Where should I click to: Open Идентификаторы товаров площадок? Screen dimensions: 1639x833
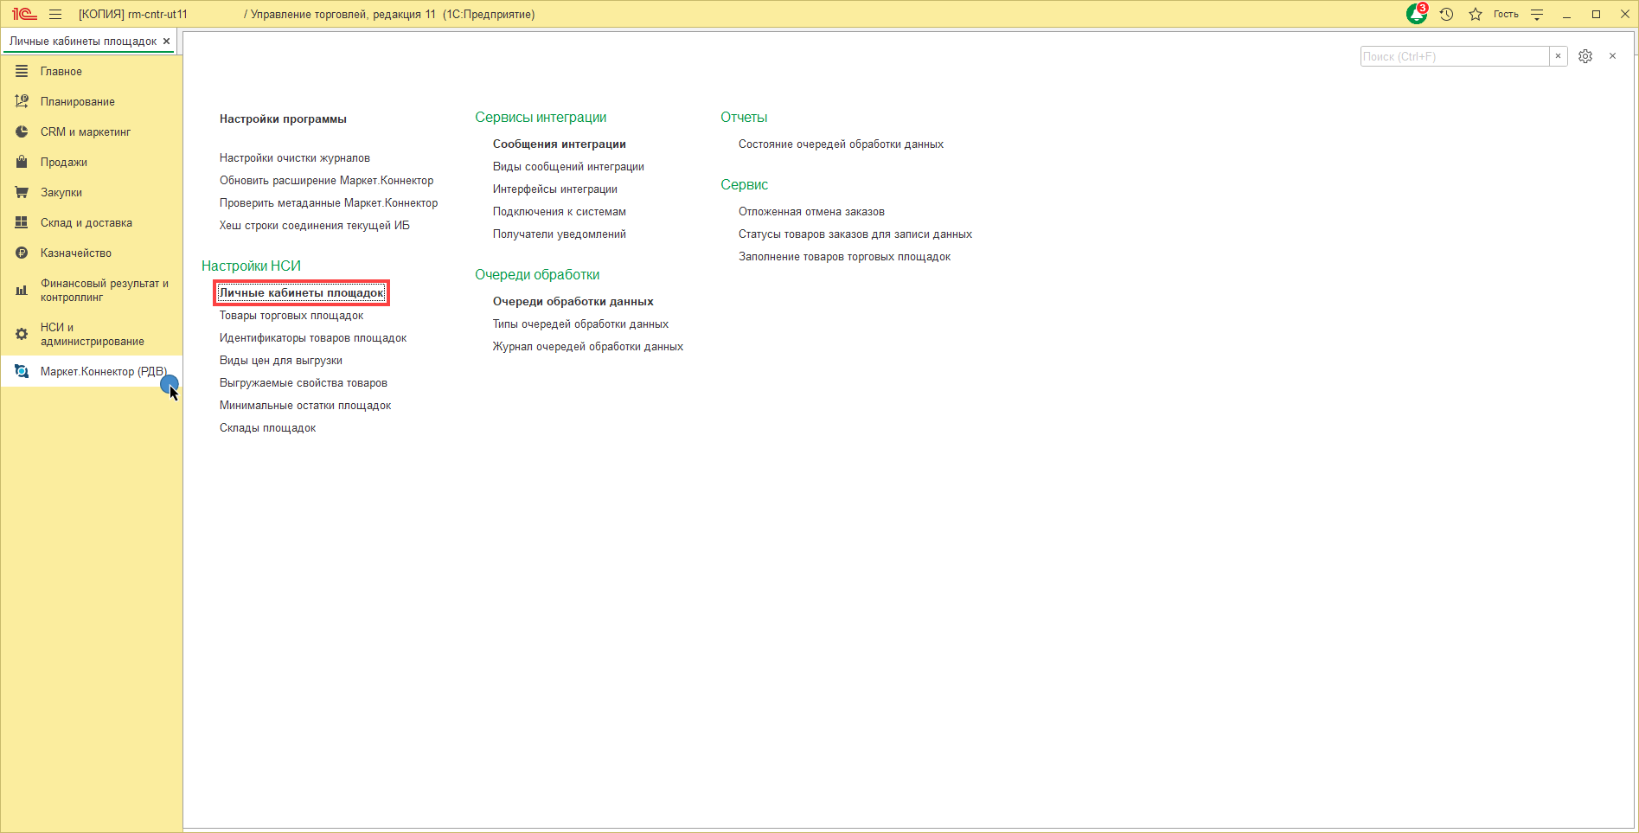(x=313, y=337)
